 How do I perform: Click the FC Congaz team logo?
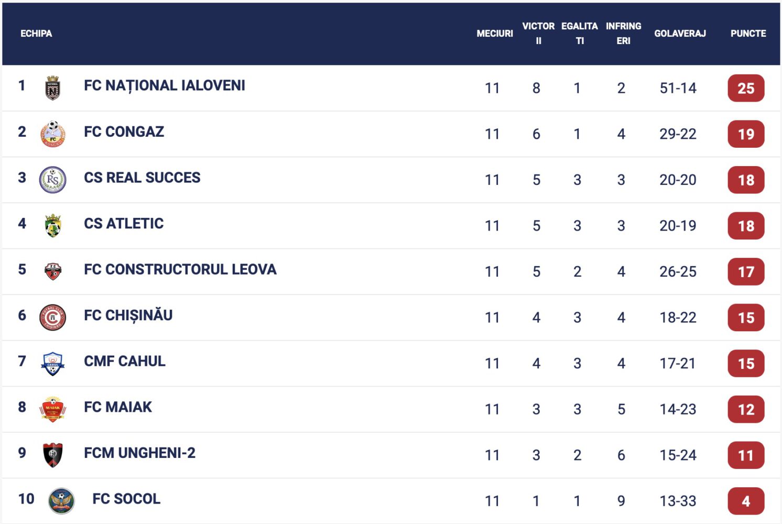click(53, 134)
